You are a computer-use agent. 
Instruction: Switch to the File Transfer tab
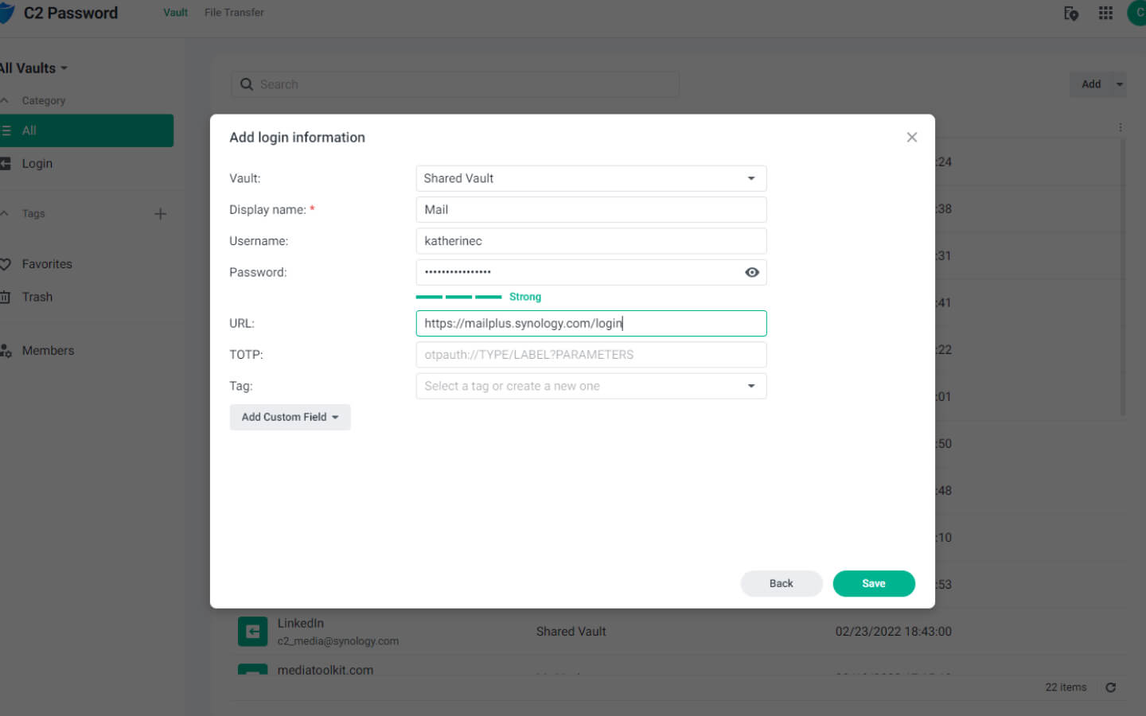pyautogui.click(x=233, y=12)
